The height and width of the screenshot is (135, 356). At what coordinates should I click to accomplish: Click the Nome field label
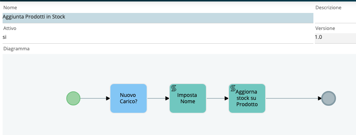(10, 8)
